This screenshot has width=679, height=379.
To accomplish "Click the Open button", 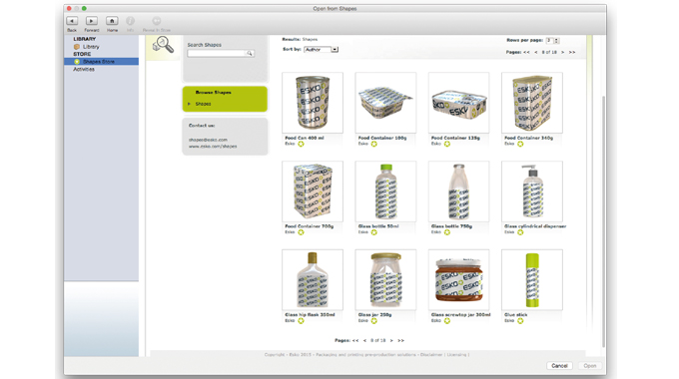I will tap(590, 366).
